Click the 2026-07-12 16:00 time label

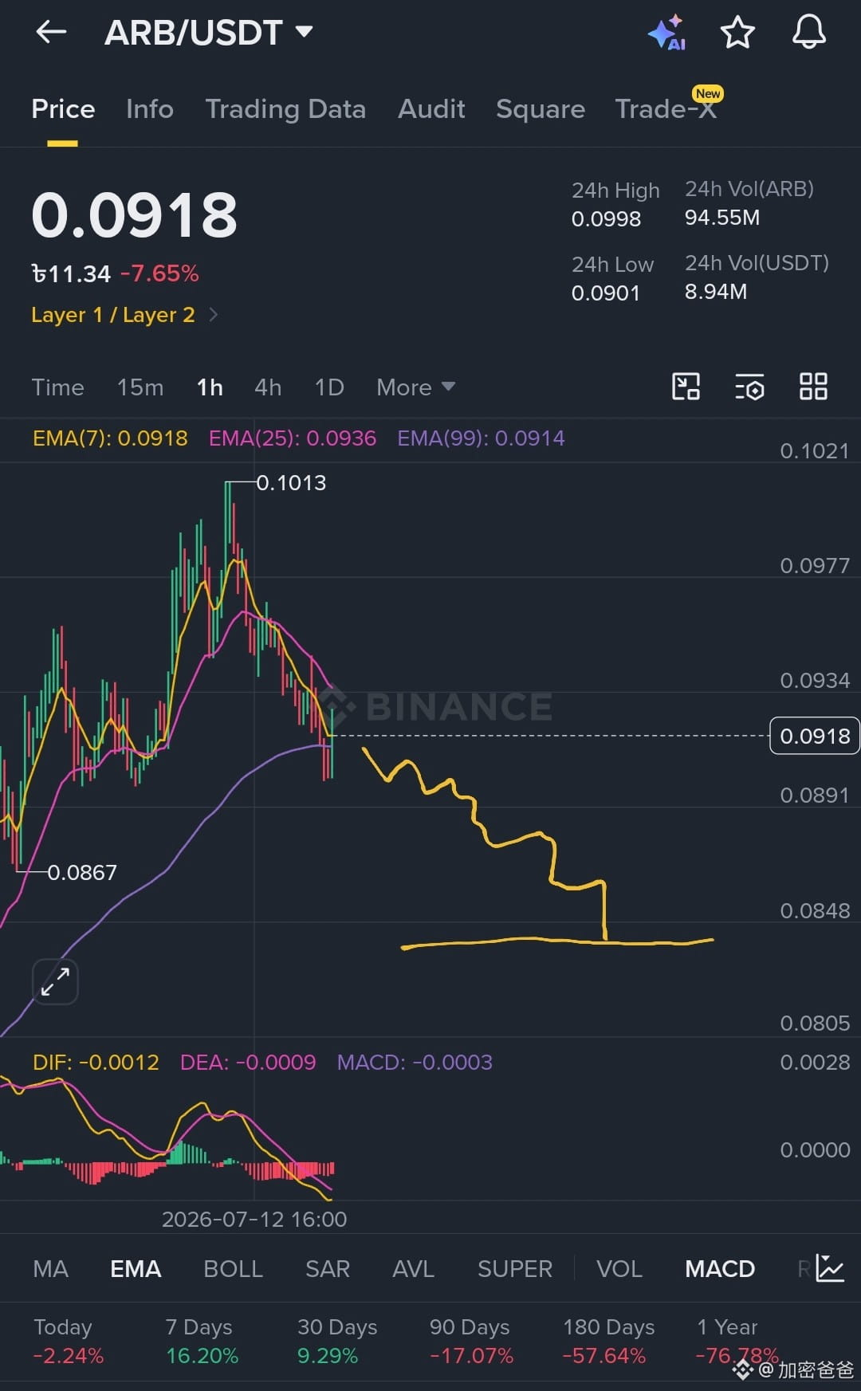tap(254, 1220)
